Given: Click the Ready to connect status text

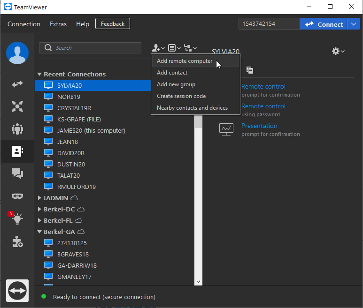Looking at the screenshot, I should [104, 297].
